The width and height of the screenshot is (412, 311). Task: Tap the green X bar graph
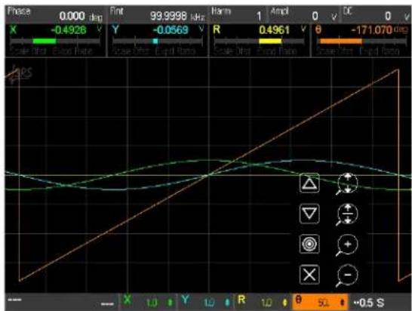[x=55, y=42]
